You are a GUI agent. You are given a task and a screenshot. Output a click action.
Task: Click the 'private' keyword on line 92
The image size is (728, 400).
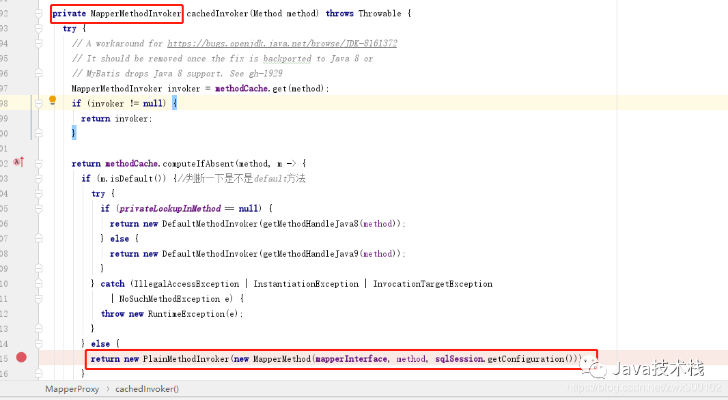69,14
